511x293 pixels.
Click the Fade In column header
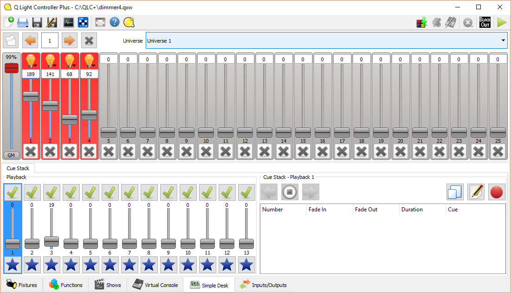point(330,210)
